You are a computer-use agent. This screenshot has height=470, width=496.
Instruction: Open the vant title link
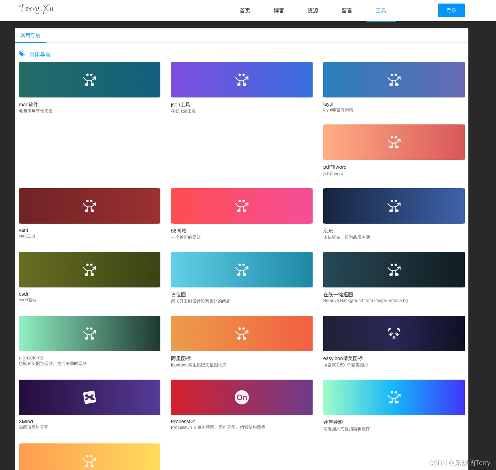coord(23,230)
